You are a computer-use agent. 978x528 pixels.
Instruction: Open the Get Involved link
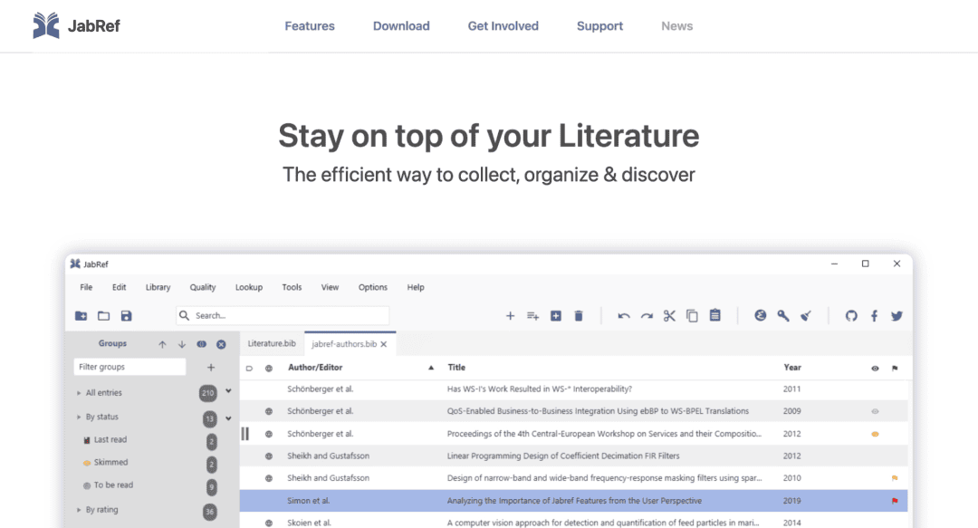click(503, 26)
